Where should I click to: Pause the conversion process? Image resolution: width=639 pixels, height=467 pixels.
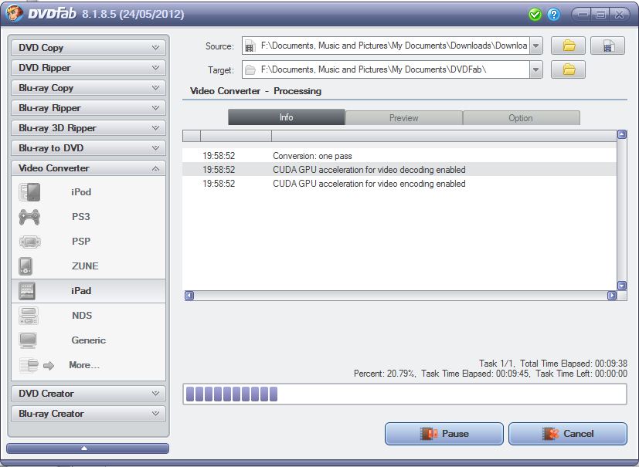click(444, 434)
